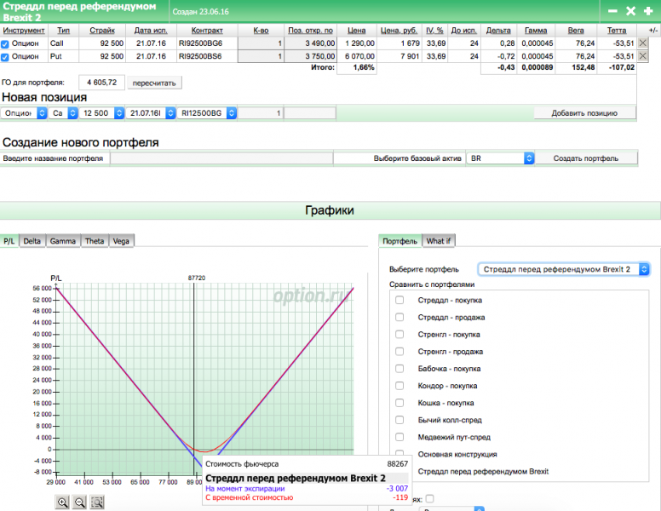The image size is (661, 511).
Task: Sort by Вега column header
Action: pos(576,31)
